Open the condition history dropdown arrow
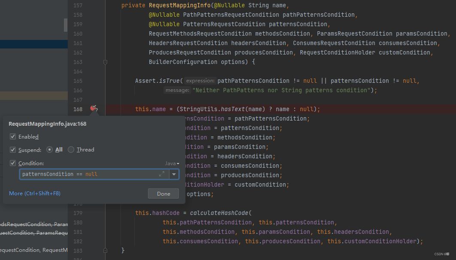The height and width of the screenshot is (260, 456). click(x=174, y=174)
